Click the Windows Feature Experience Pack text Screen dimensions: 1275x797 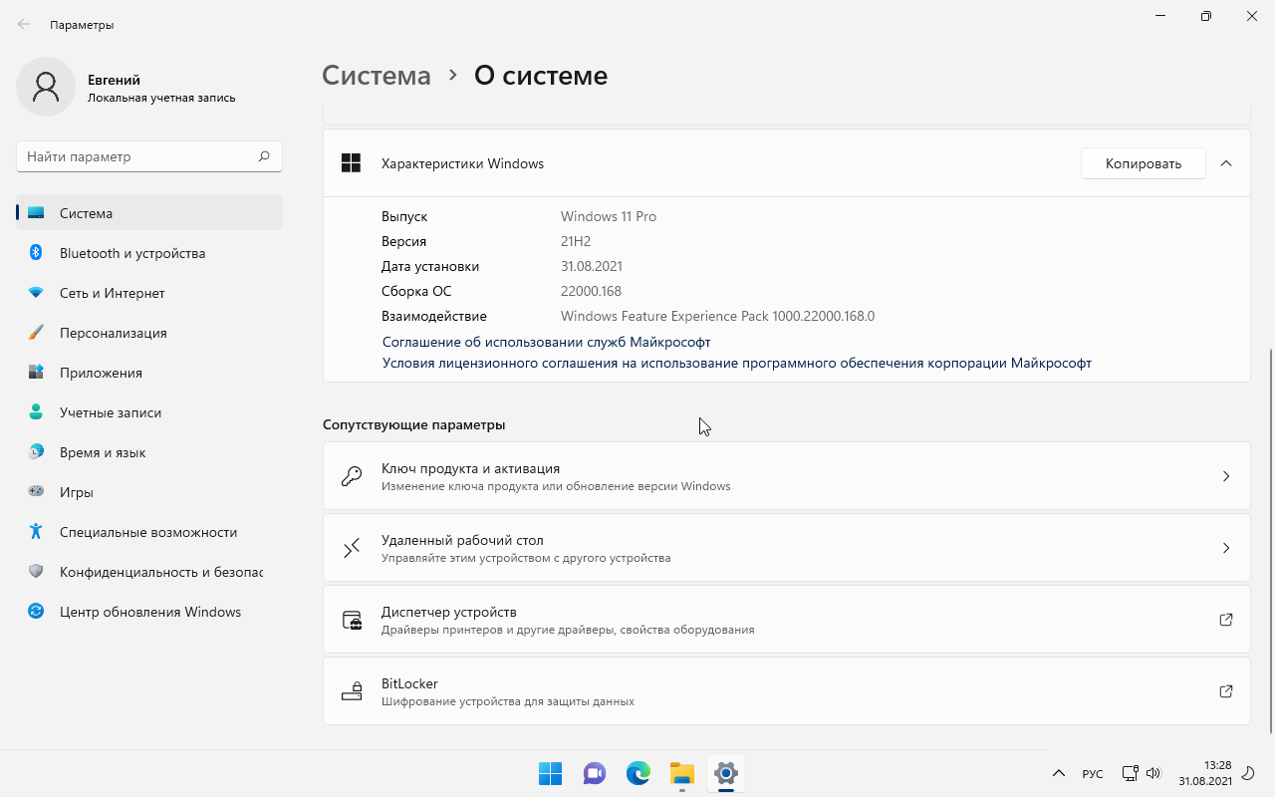(x=717, y=316)
